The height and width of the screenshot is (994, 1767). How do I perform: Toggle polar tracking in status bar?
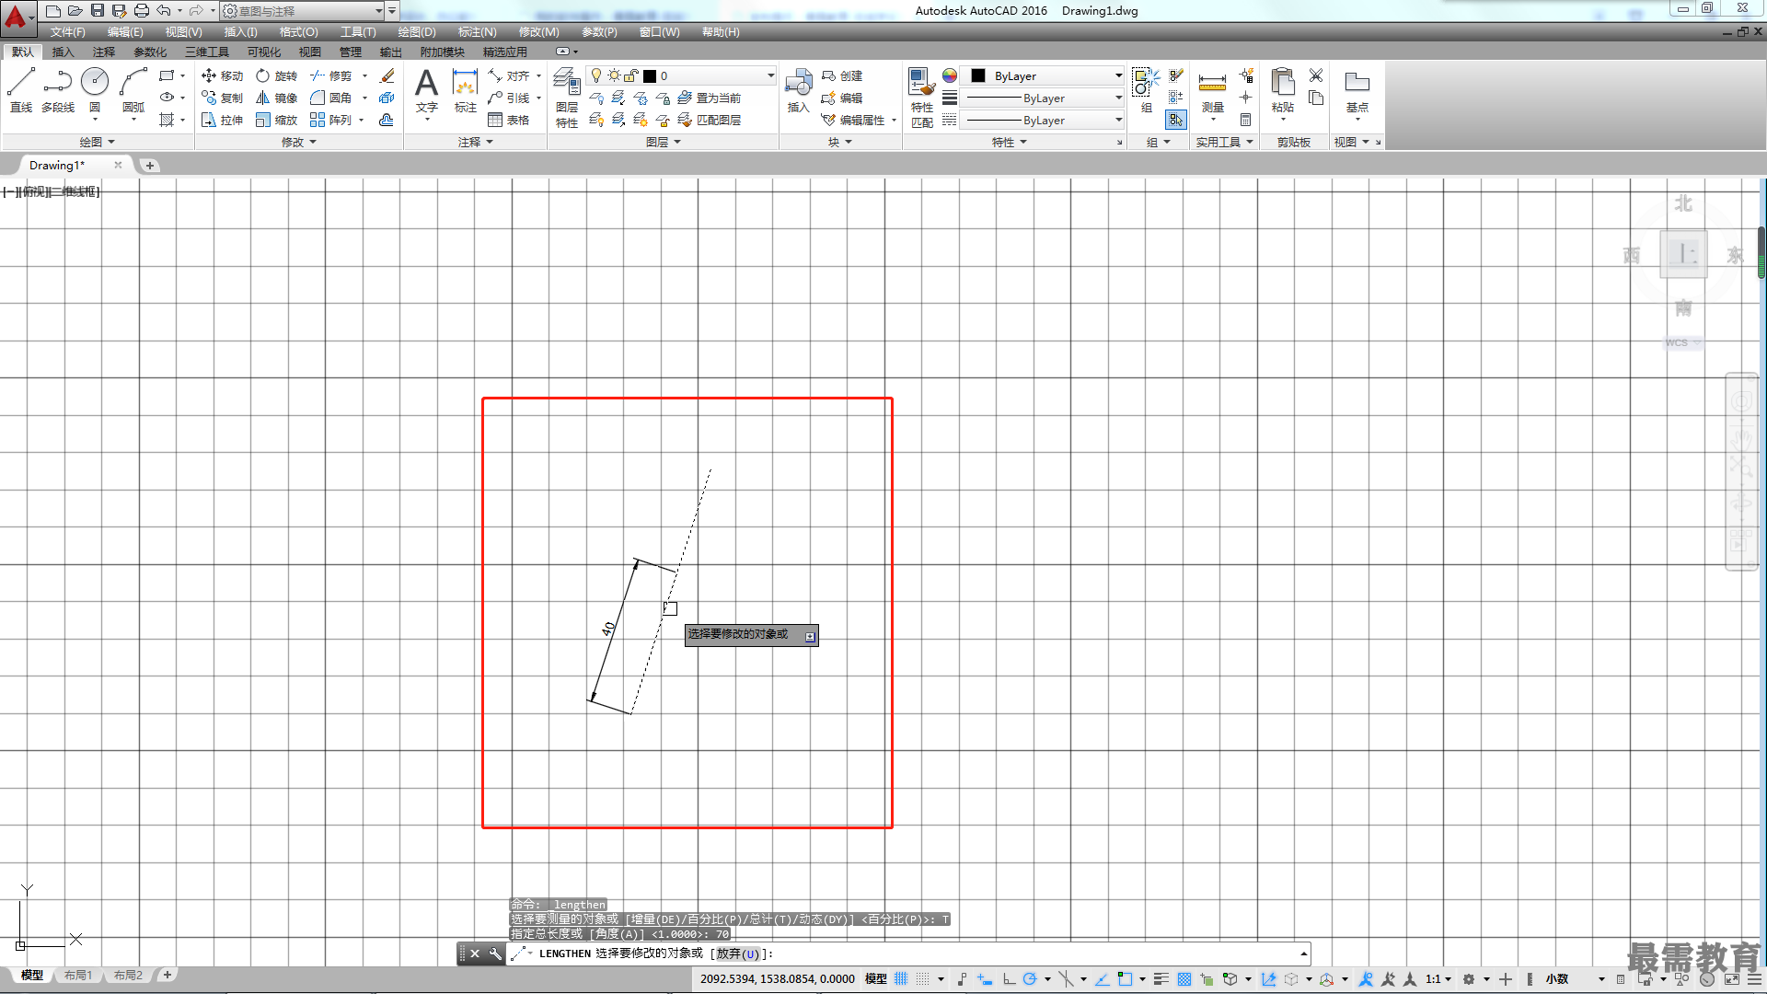(x=1030, y=978)
